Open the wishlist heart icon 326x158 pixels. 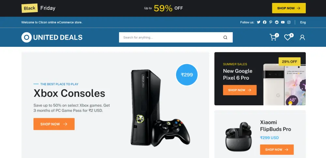pyautogui.click(x=289, y=37)
